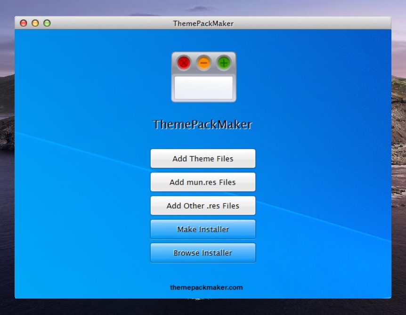Close the ThemePackMaker window
Image resolution: width=406 pixels, height=315 pixels.
click(x=23, y=23)
